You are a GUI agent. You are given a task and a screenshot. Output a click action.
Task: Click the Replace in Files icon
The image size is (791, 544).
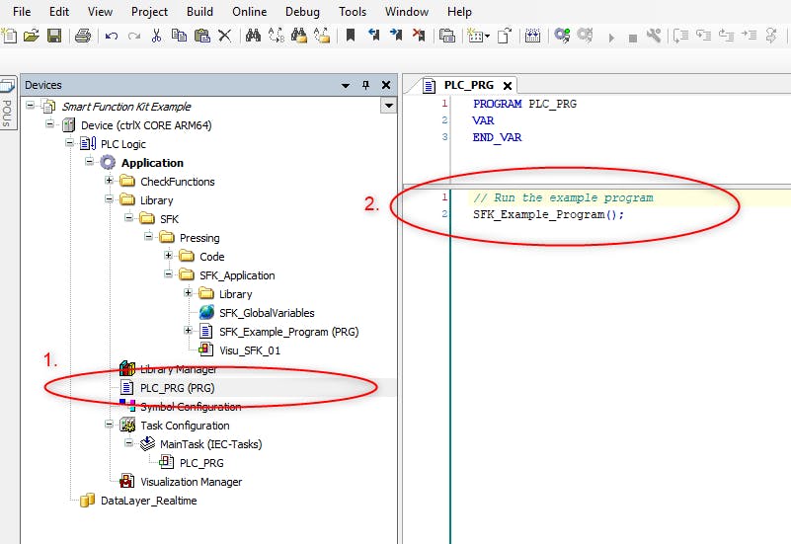coord(322,36)
